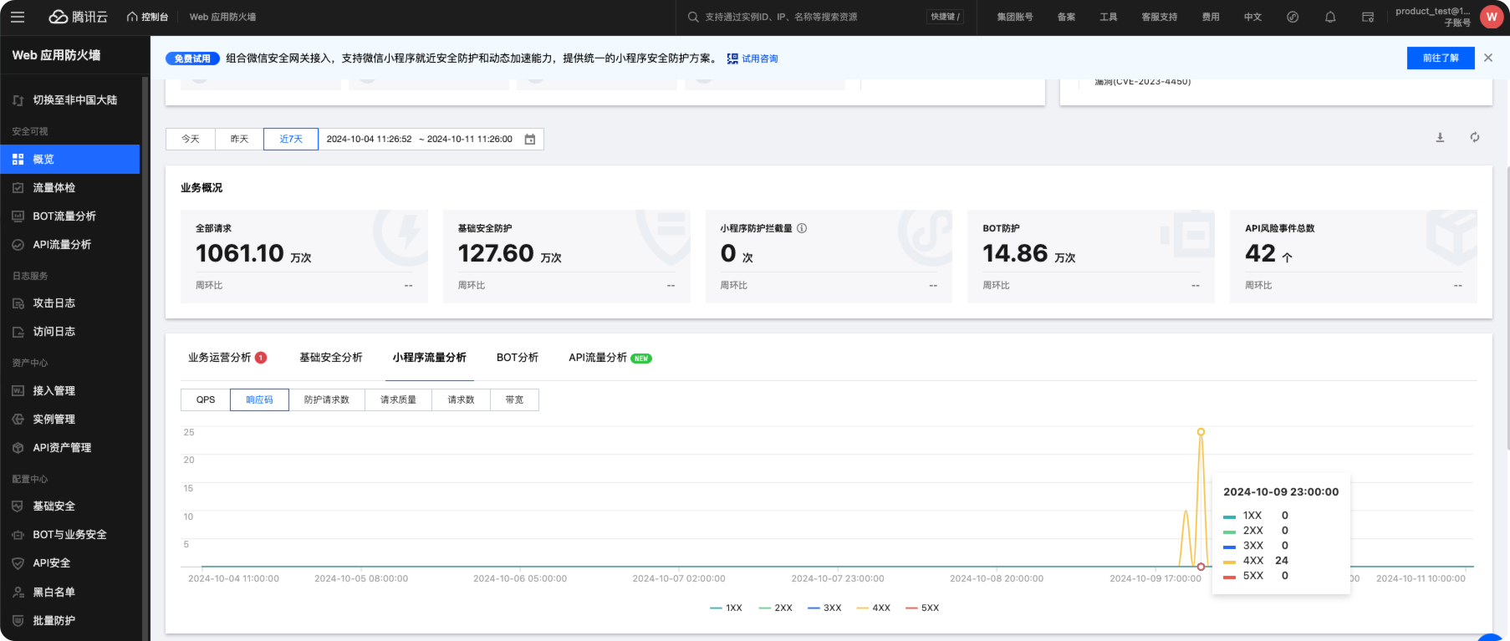
Task: Click the calendar icon in date picker
Action: pyautogui.click(x=530, y=140)
